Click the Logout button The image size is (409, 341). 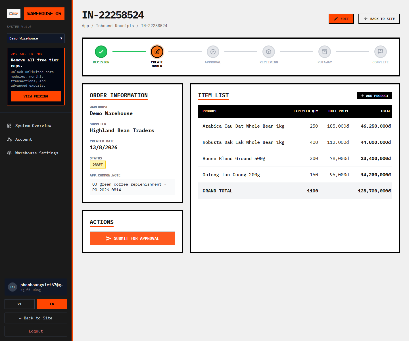[x=36, y=331]
